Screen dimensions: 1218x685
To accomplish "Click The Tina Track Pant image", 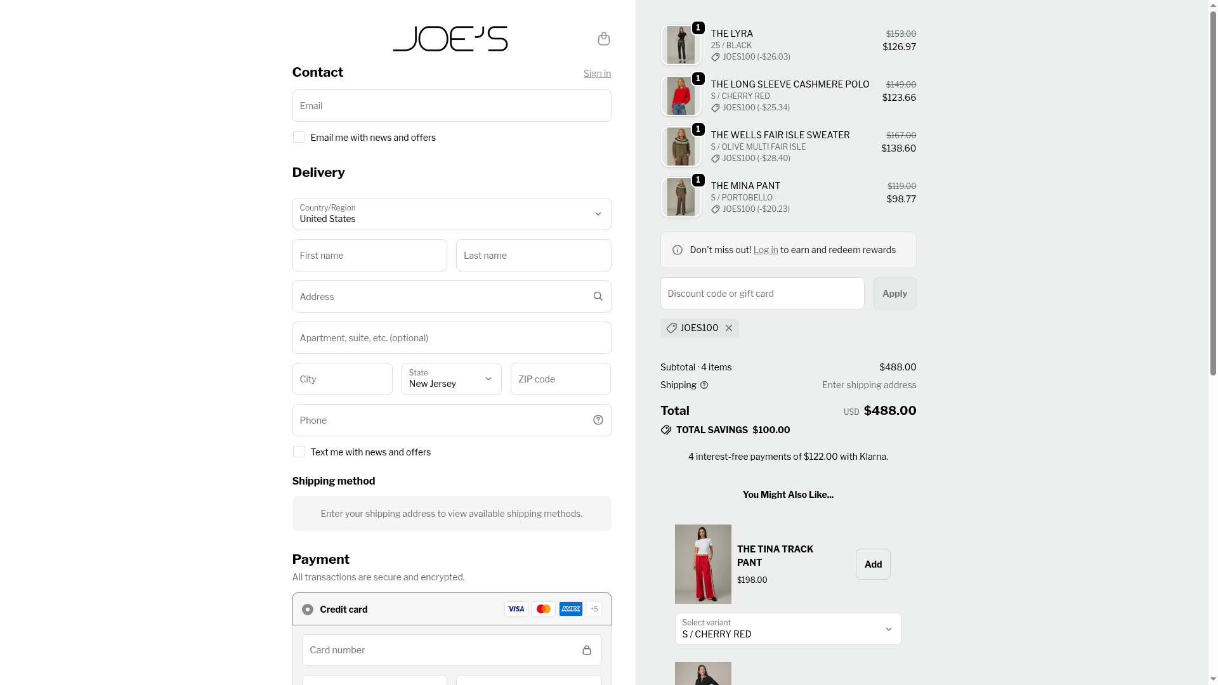I will (703, 564).
